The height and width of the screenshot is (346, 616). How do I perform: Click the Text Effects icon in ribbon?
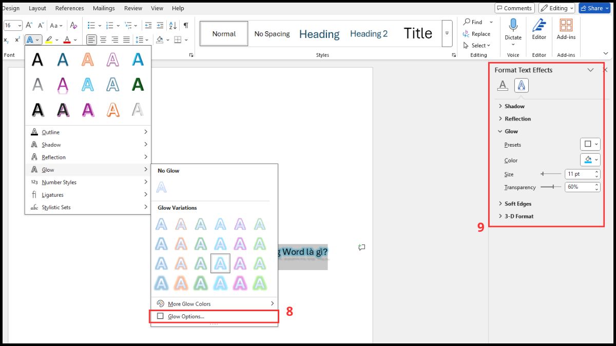coord(31,40)
